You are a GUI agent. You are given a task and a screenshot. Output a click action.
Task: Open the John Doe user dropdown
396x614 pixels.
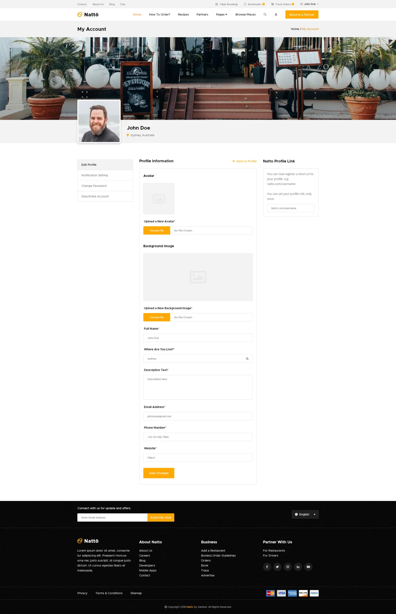pos(310,4)
